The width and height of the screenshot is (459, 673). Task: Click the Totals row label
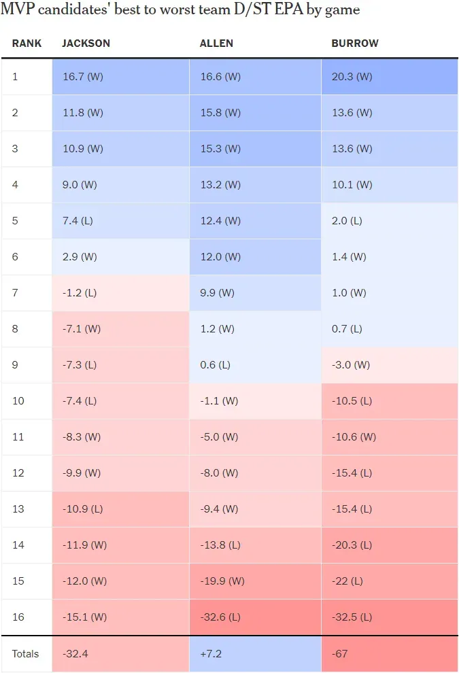point(25,654)
